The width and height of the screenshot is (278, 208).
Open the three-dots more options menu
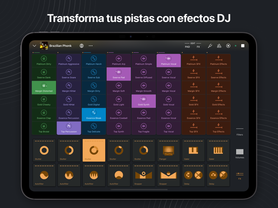91,46
